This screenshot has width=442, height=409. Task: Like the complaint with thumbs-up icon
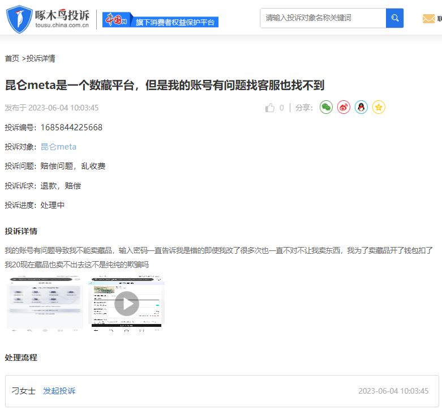pos(270,108)
